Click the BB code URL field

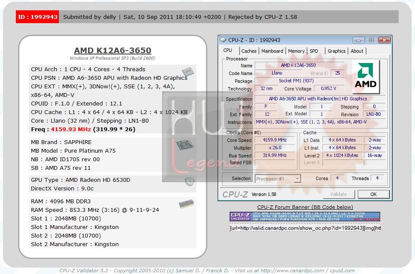pyautogui.click(x=305, y=228)
